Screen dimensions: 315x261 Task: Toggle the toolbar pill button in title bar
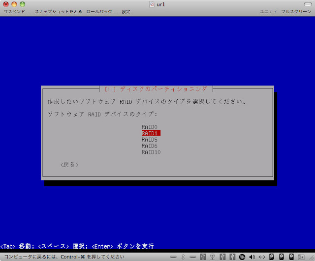pyautogui.click(x=308, y=4)
